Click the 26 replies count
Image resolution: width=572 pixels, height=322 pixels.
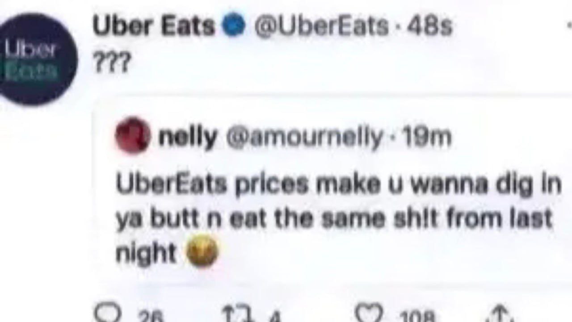coord(151,317)
